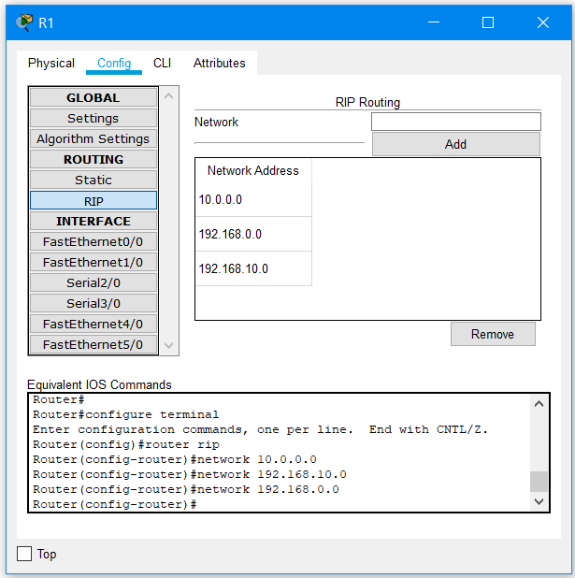This screenshot has width=575, height=578.
Task: Select network address 192.168.0.0
Action: (252, 234)
